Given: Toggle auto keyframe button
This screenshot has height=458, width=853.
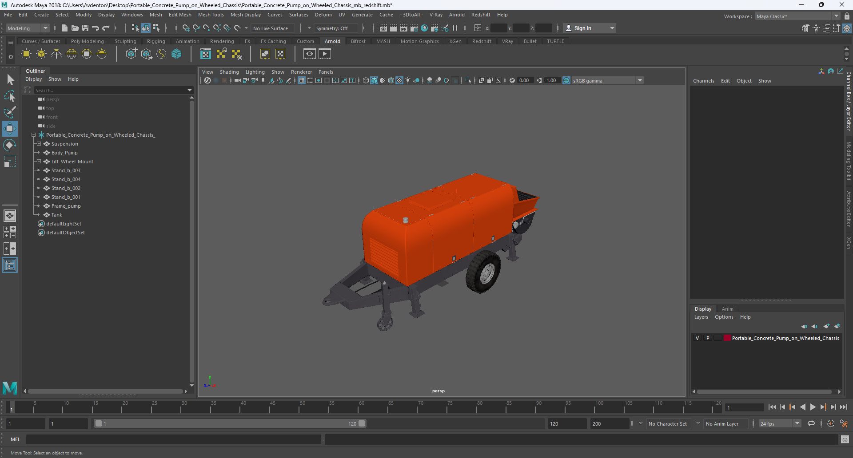Looking at the screenshot, I should (x=831, y=424).
